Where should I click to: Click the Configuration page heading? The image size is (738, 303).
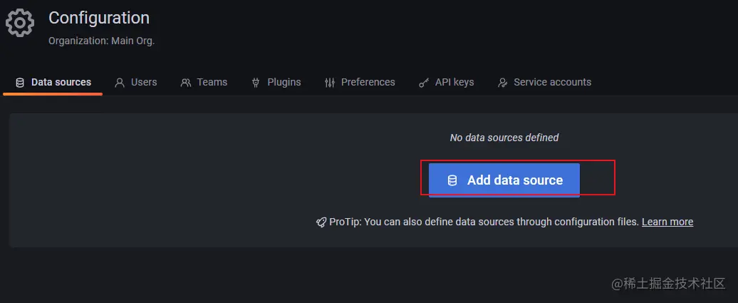point(99,18)
